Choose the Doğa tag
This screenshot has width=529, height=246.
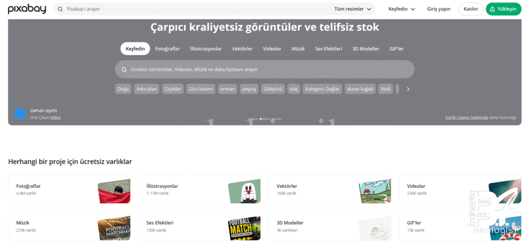(x=123, y=89)
